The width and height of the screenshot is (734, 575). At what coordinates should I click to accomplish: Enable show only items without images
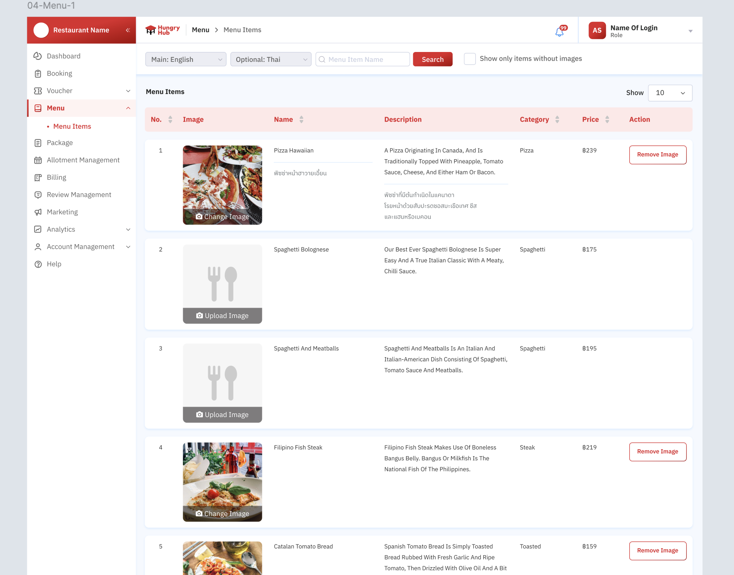pyautogui.click(x=470, y=59)
